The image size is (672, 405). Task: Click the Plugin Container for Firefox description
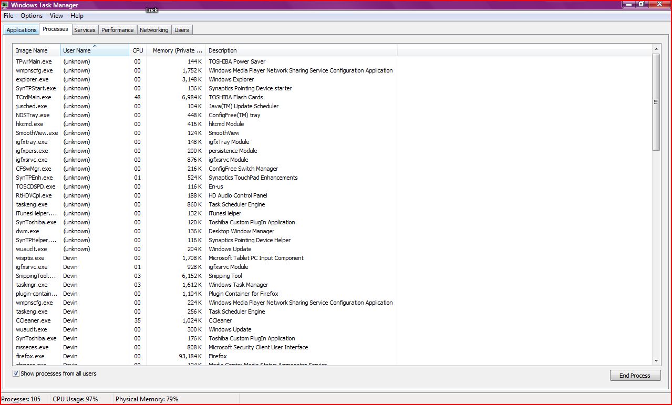coord(243,294)
